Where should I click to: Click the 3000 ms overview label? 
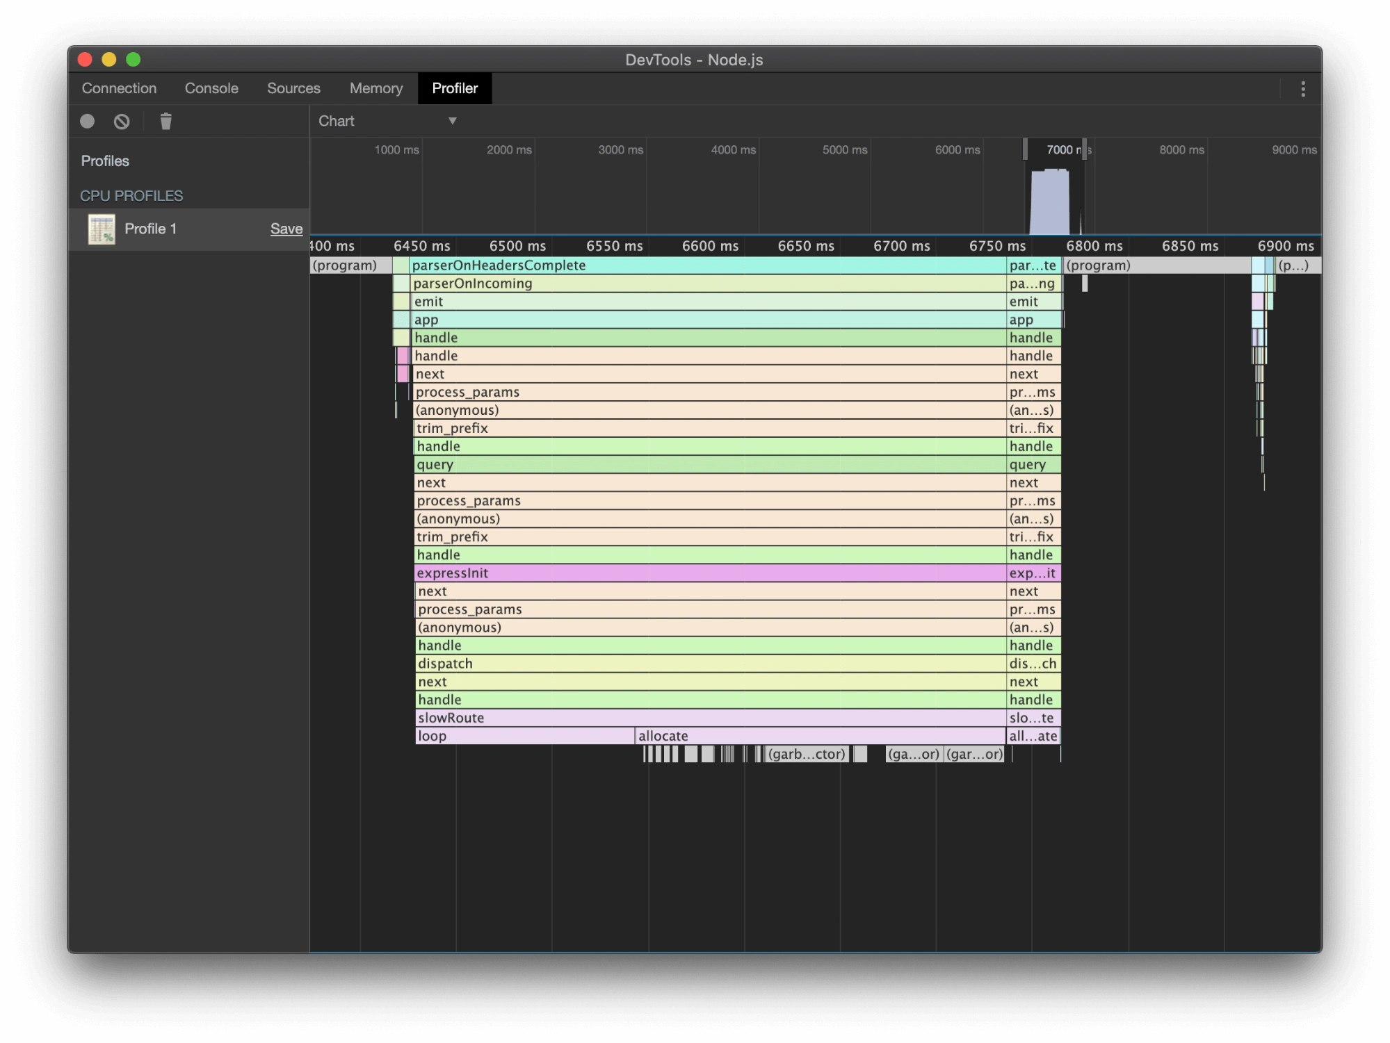(620, 149)
